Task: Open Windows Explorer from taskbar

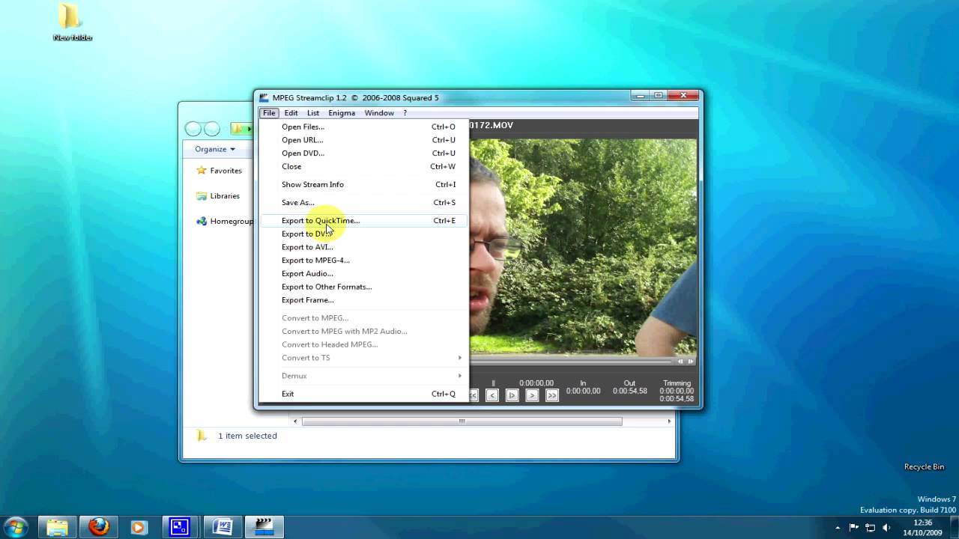Action: click(58, 527)
